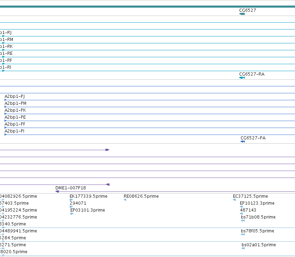Select the truncated transcript label ending in 1-RM
The width and height of the screenshot is (295, 257).
click(x=7, y=40)
